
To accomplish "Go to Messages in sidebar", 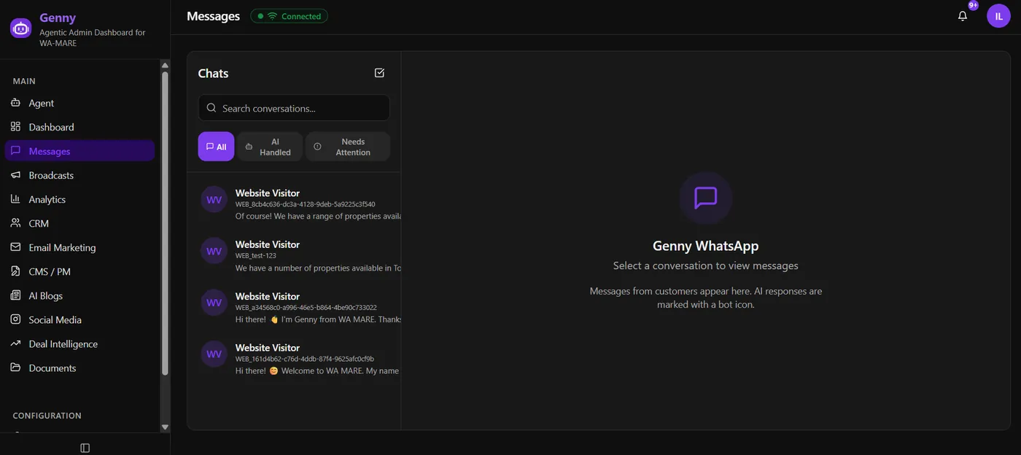I will coord(79,151).
